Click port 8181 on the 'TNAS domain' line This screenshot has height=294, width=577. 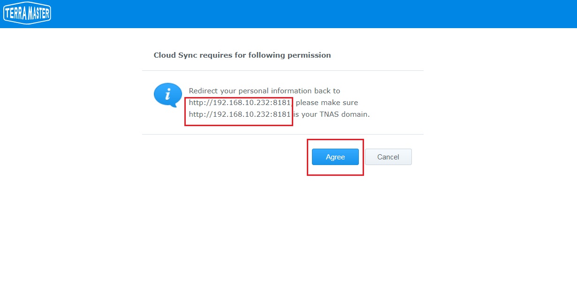(x=282, y=114)
